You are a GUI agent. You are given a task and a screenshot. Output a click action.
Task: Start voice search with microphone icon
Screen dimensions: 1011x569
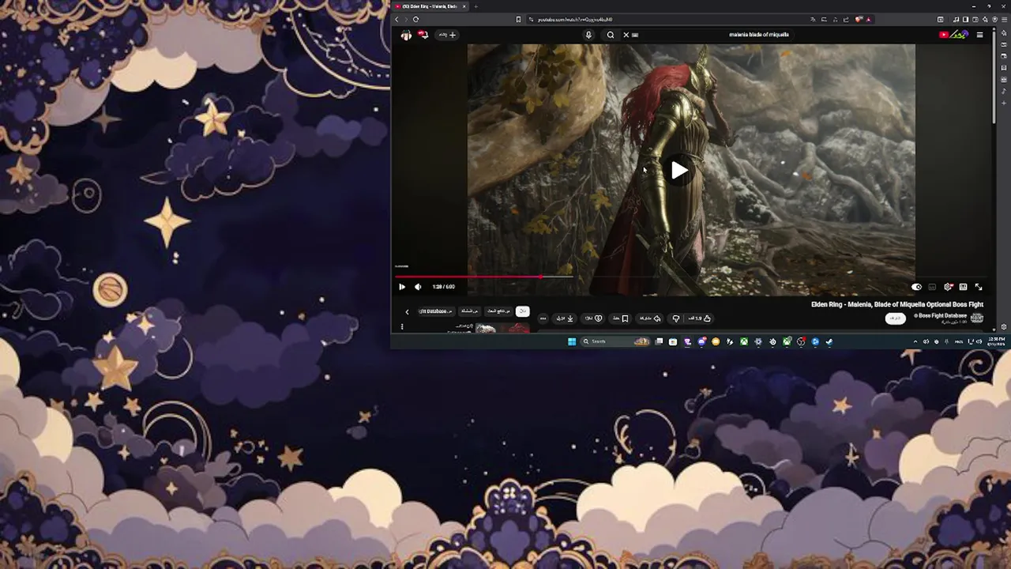click(588, 35)
